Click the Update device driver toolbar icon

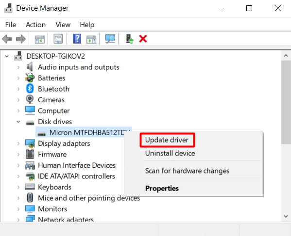tap(130, 39)
